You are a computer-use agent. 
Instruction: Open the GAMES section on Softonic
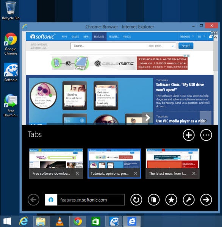(75, 37)
